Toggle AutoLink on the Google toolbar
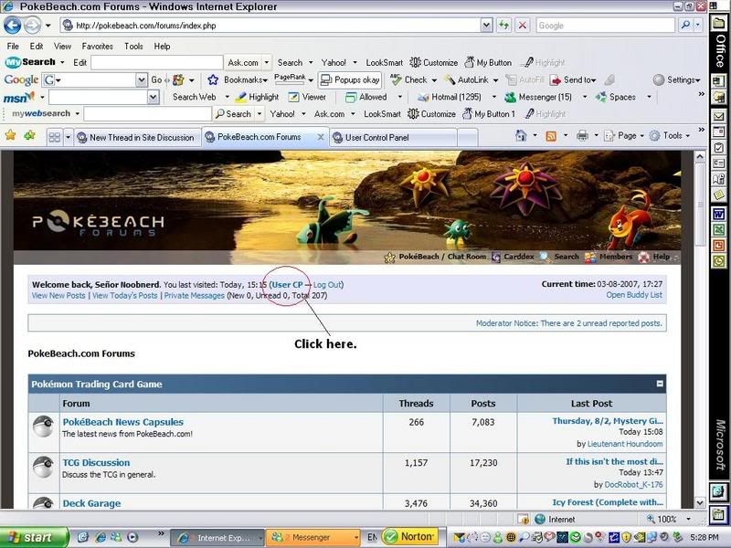The height and width of the screenshot is (548, 731). click(x=466, y=79)
